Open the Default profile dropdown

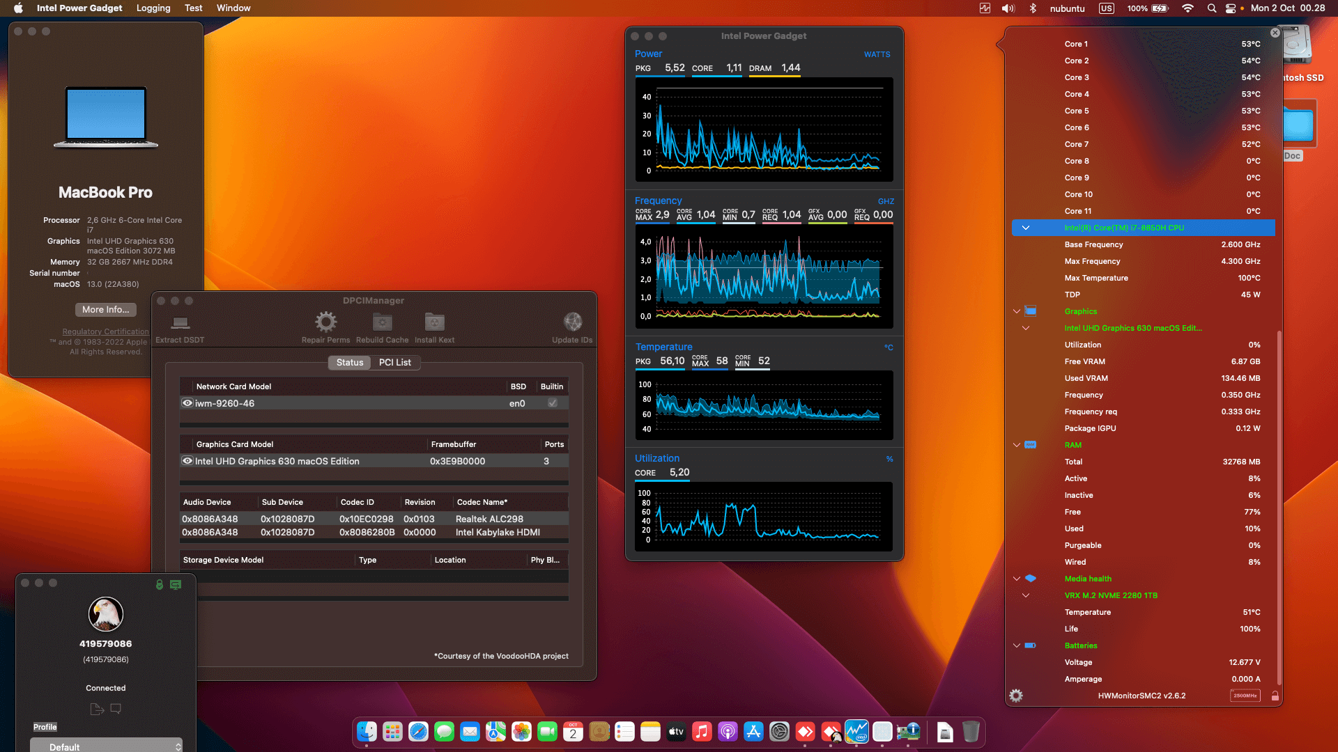(106, 746)
